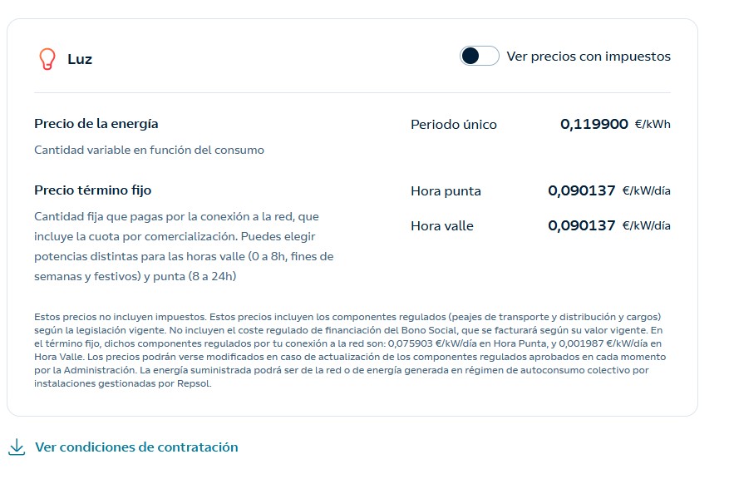Open 'Ver condiciones de contratación' link
This screenshot has height=479, width=729.
pos(136,447)
